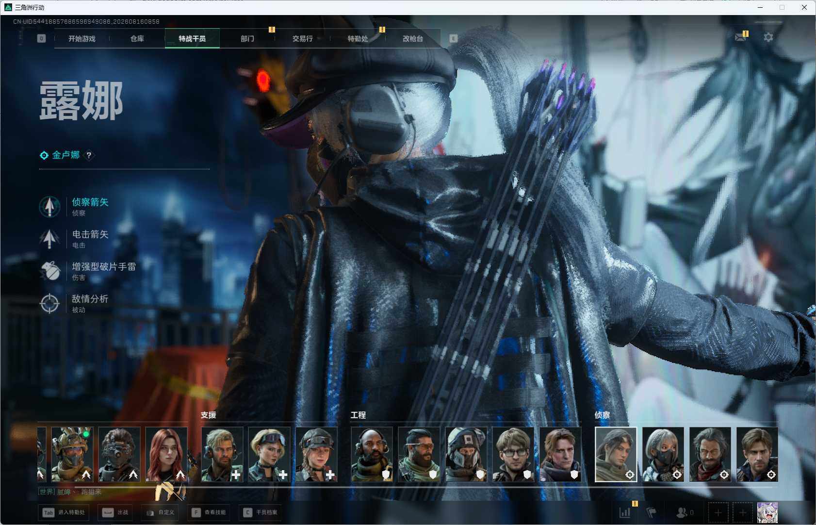Viewport: 816px width, 525px height.
Task: Open the 干员档案 operator file button
Action: [261, 512]
